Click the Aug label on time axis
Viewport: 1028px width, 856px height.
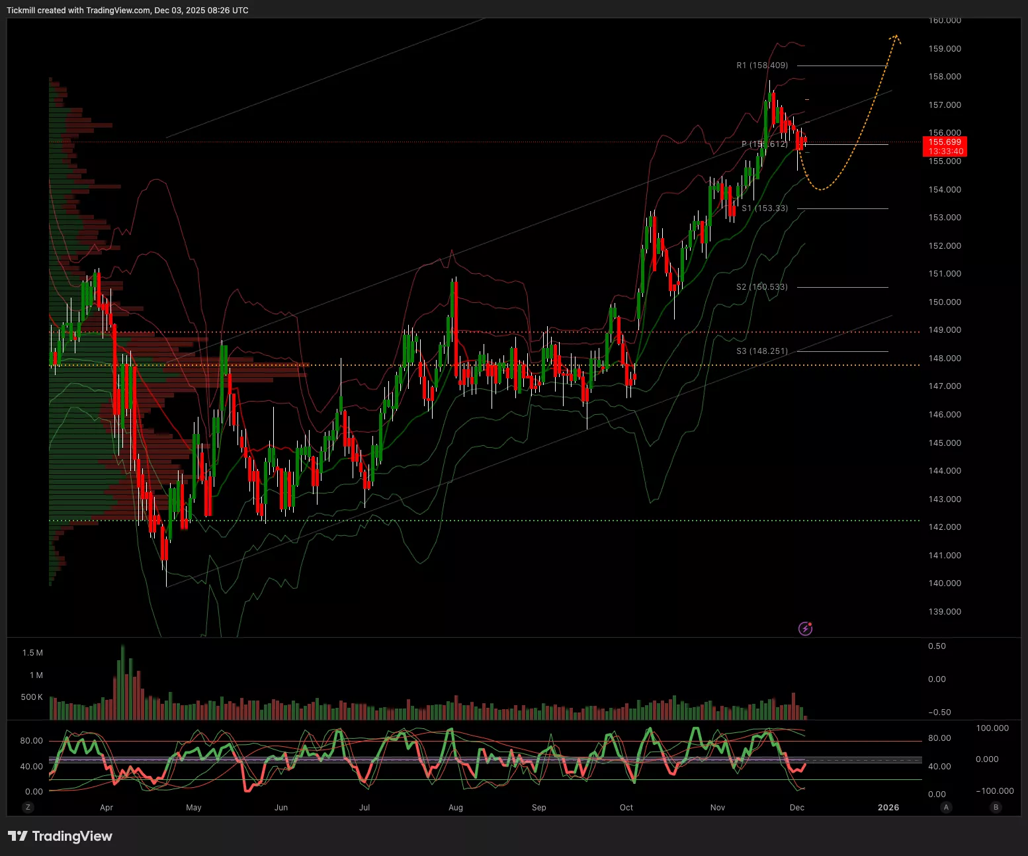pyautogui.click(x=456, y=807)
